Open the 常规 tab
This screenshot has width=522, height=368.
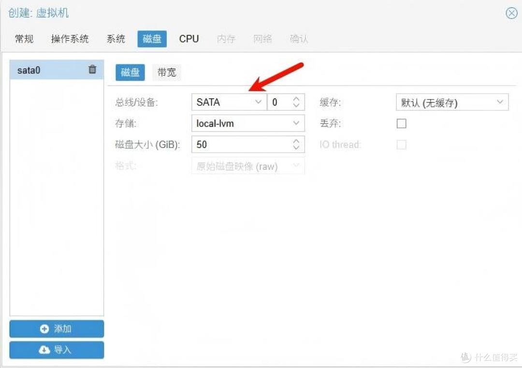point(24,39)
